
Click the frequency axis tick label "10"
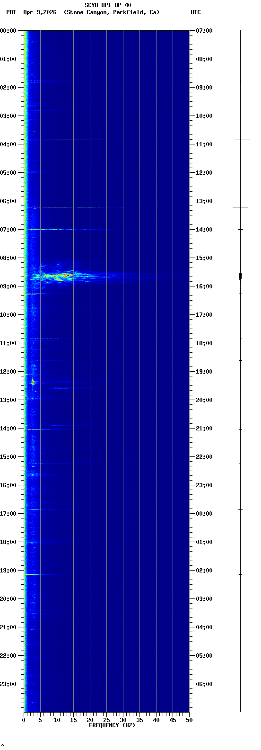point(57,720)
